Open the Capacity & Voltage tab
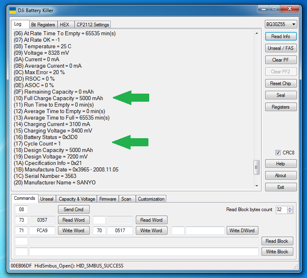The width and height of the screenshot is (307, 278). pos(77,199)
